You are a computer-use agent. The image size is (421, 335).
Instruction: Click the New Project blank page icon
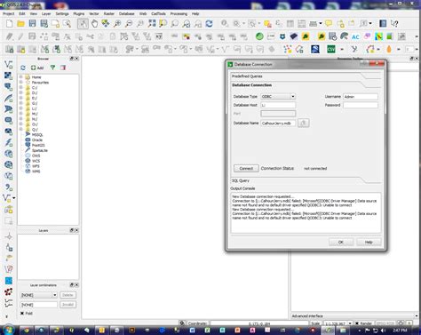click(10, 24)
